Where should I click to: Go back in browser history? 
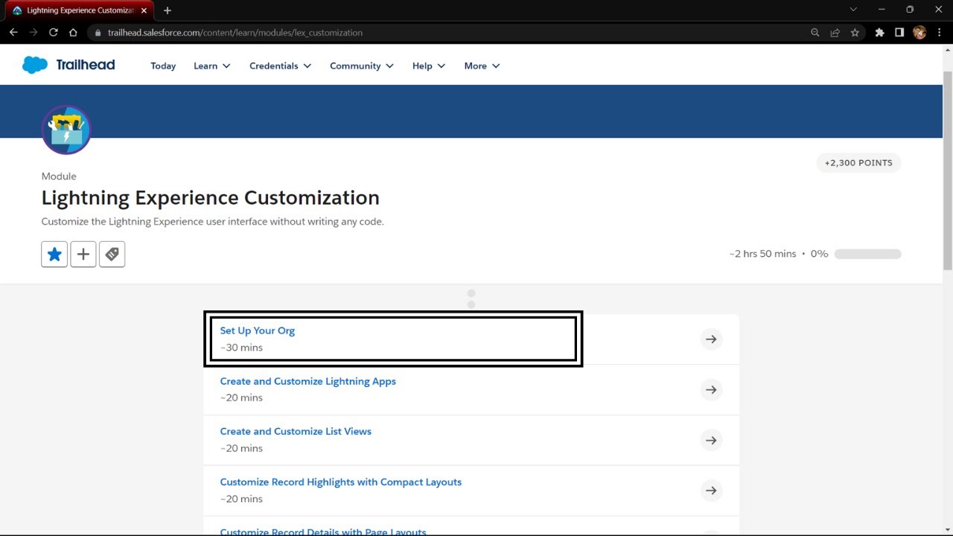[x=13, y=33]
